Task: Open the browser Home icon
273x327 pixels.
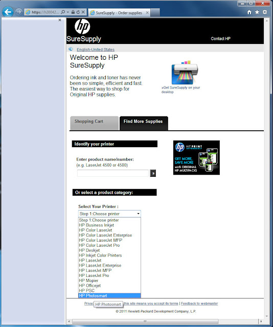Action: [249, 12]
